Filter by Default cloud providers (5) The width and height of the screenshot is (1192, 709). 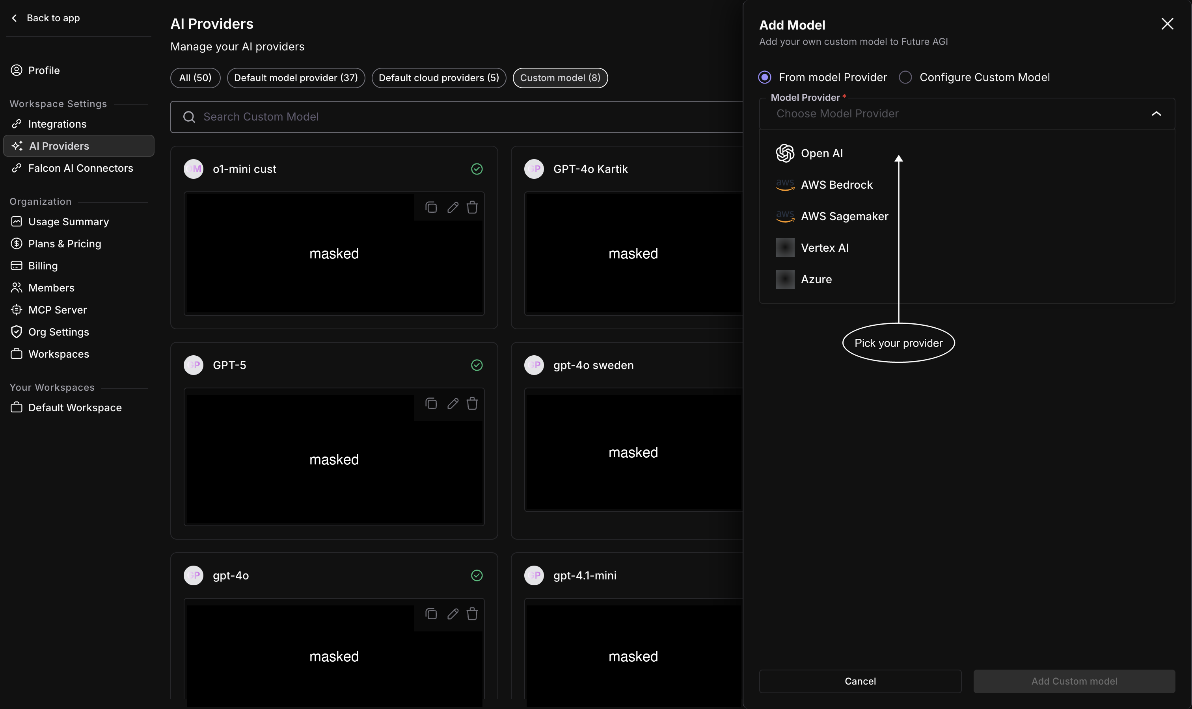pos(439,78)
